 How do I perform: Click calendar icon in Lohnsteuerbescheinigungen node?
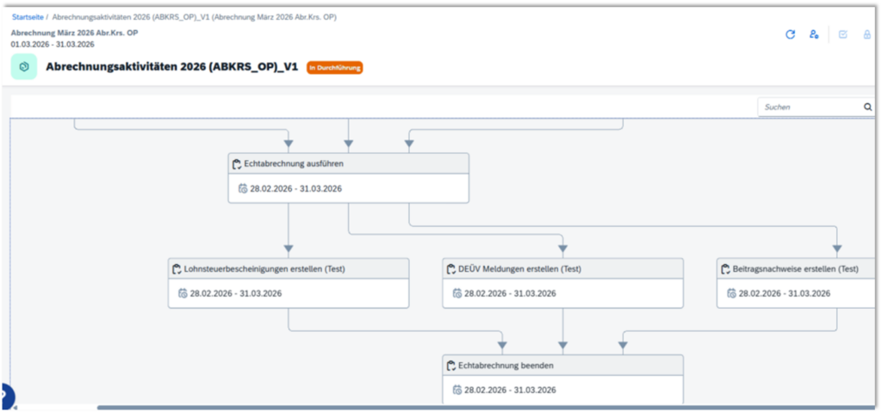183,293
